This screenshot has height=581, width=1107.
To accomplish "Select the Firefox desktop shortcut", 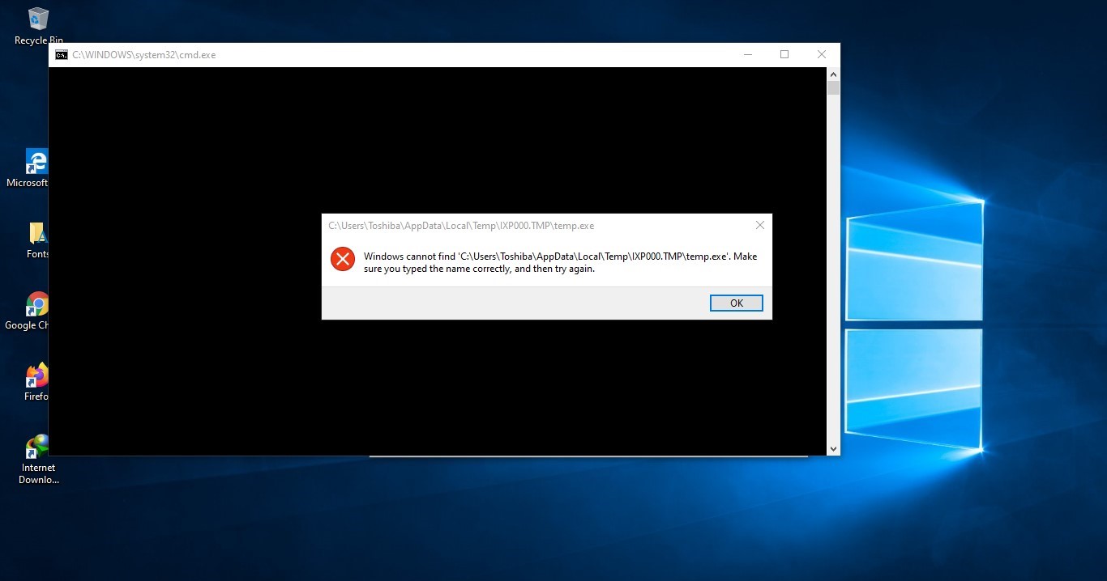I will [36, 382].
